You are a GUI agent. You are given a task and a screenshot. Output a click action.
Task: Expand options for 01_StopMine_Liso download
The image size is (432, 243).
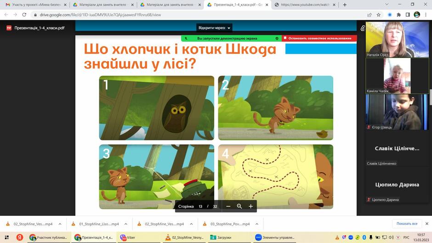click(x=125, y=224)
